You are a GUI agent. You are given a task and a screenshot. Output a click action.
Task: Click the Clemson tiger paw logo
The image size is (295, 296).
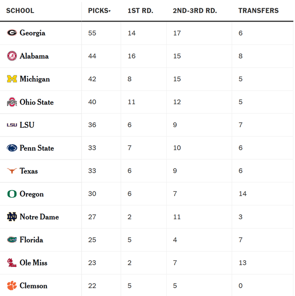pyautogui.click(x=12, y=286)
